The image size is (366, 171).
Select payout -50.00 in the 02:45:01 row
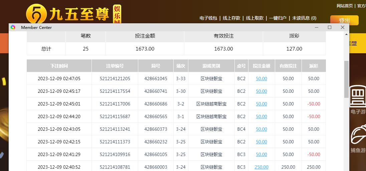[x=314, y=104]
